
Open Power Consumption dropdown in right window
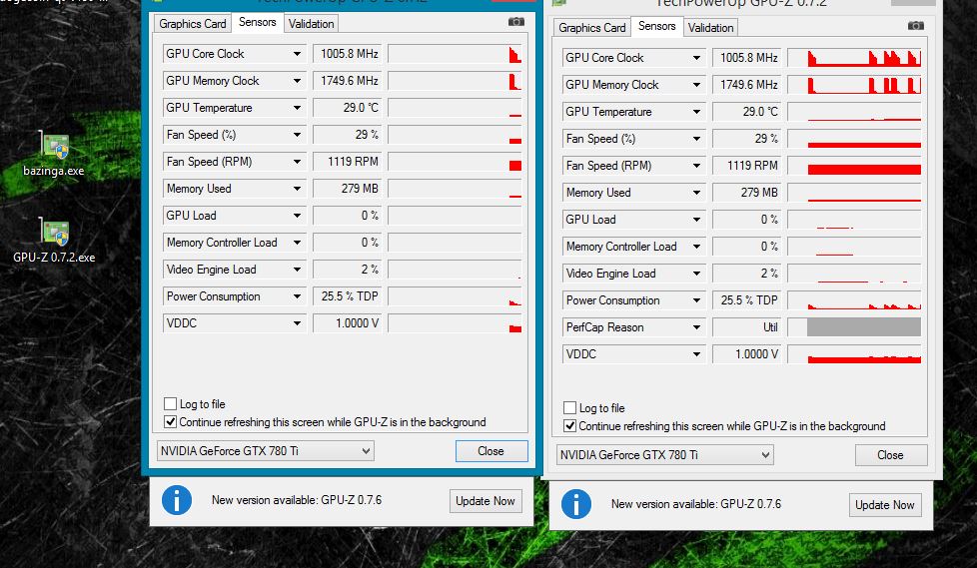pos(696,300)
